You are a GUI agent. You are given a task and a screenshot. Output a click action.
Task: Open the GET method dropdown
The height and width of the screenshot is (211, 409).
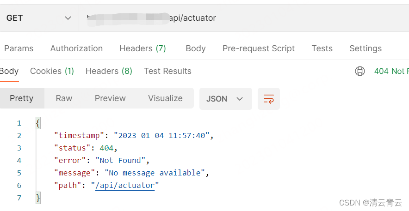click(x=39, y=18)
